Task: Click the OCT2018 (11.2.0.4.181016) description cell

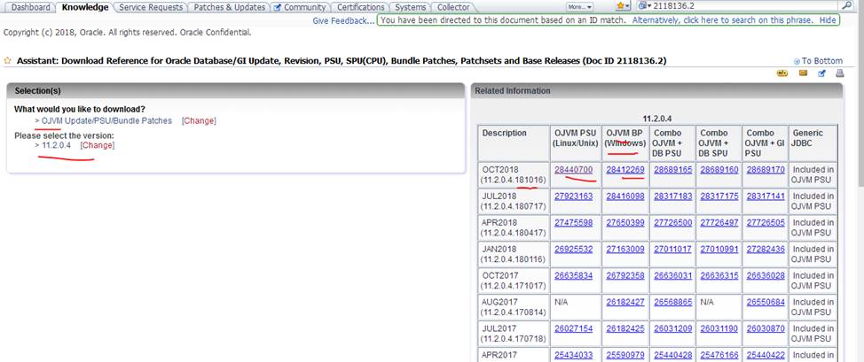Action: (514, 175)
